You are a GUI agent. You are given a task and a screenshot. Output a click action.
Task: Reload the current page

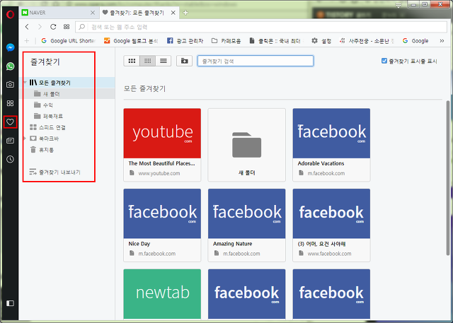coord(53,27)
